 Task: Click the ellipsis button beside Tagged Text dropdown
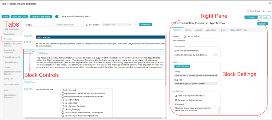pyautogui.click(x=135, y=25)
